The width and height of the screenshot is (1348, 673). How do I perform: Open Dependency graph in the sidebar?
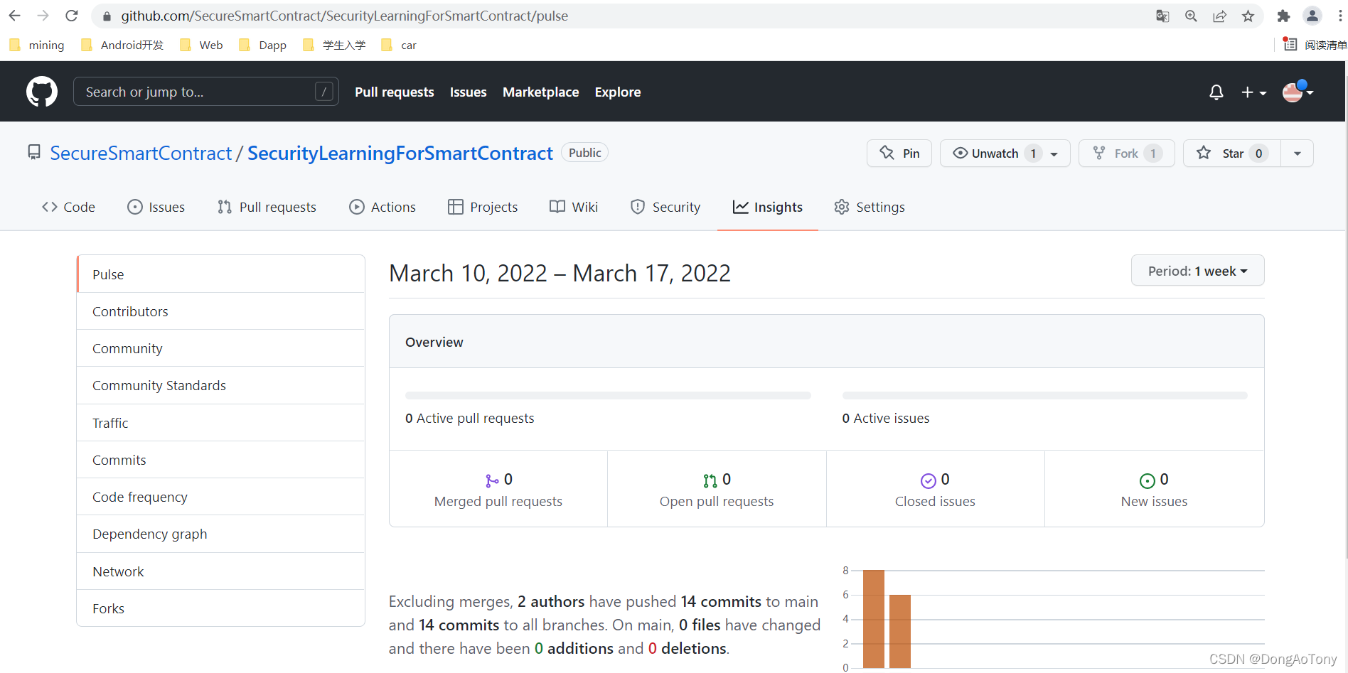(x=221, y=534)
